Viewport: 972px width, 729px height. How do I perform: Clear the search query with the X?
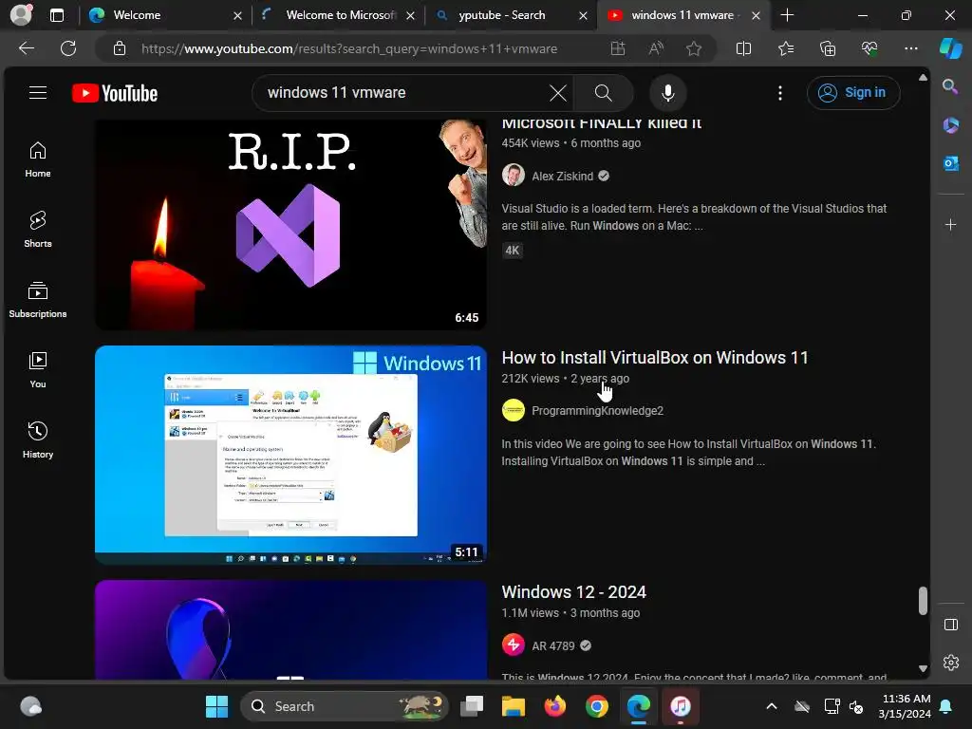[x=558, y=93]
